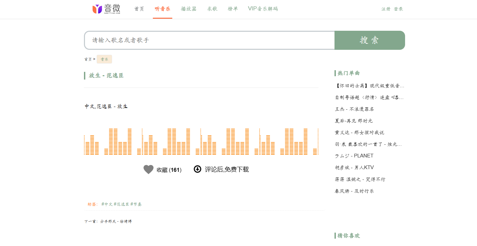Click the 搜索 button
The width and height of the screenshot is (477, 246).
(370, 40)
